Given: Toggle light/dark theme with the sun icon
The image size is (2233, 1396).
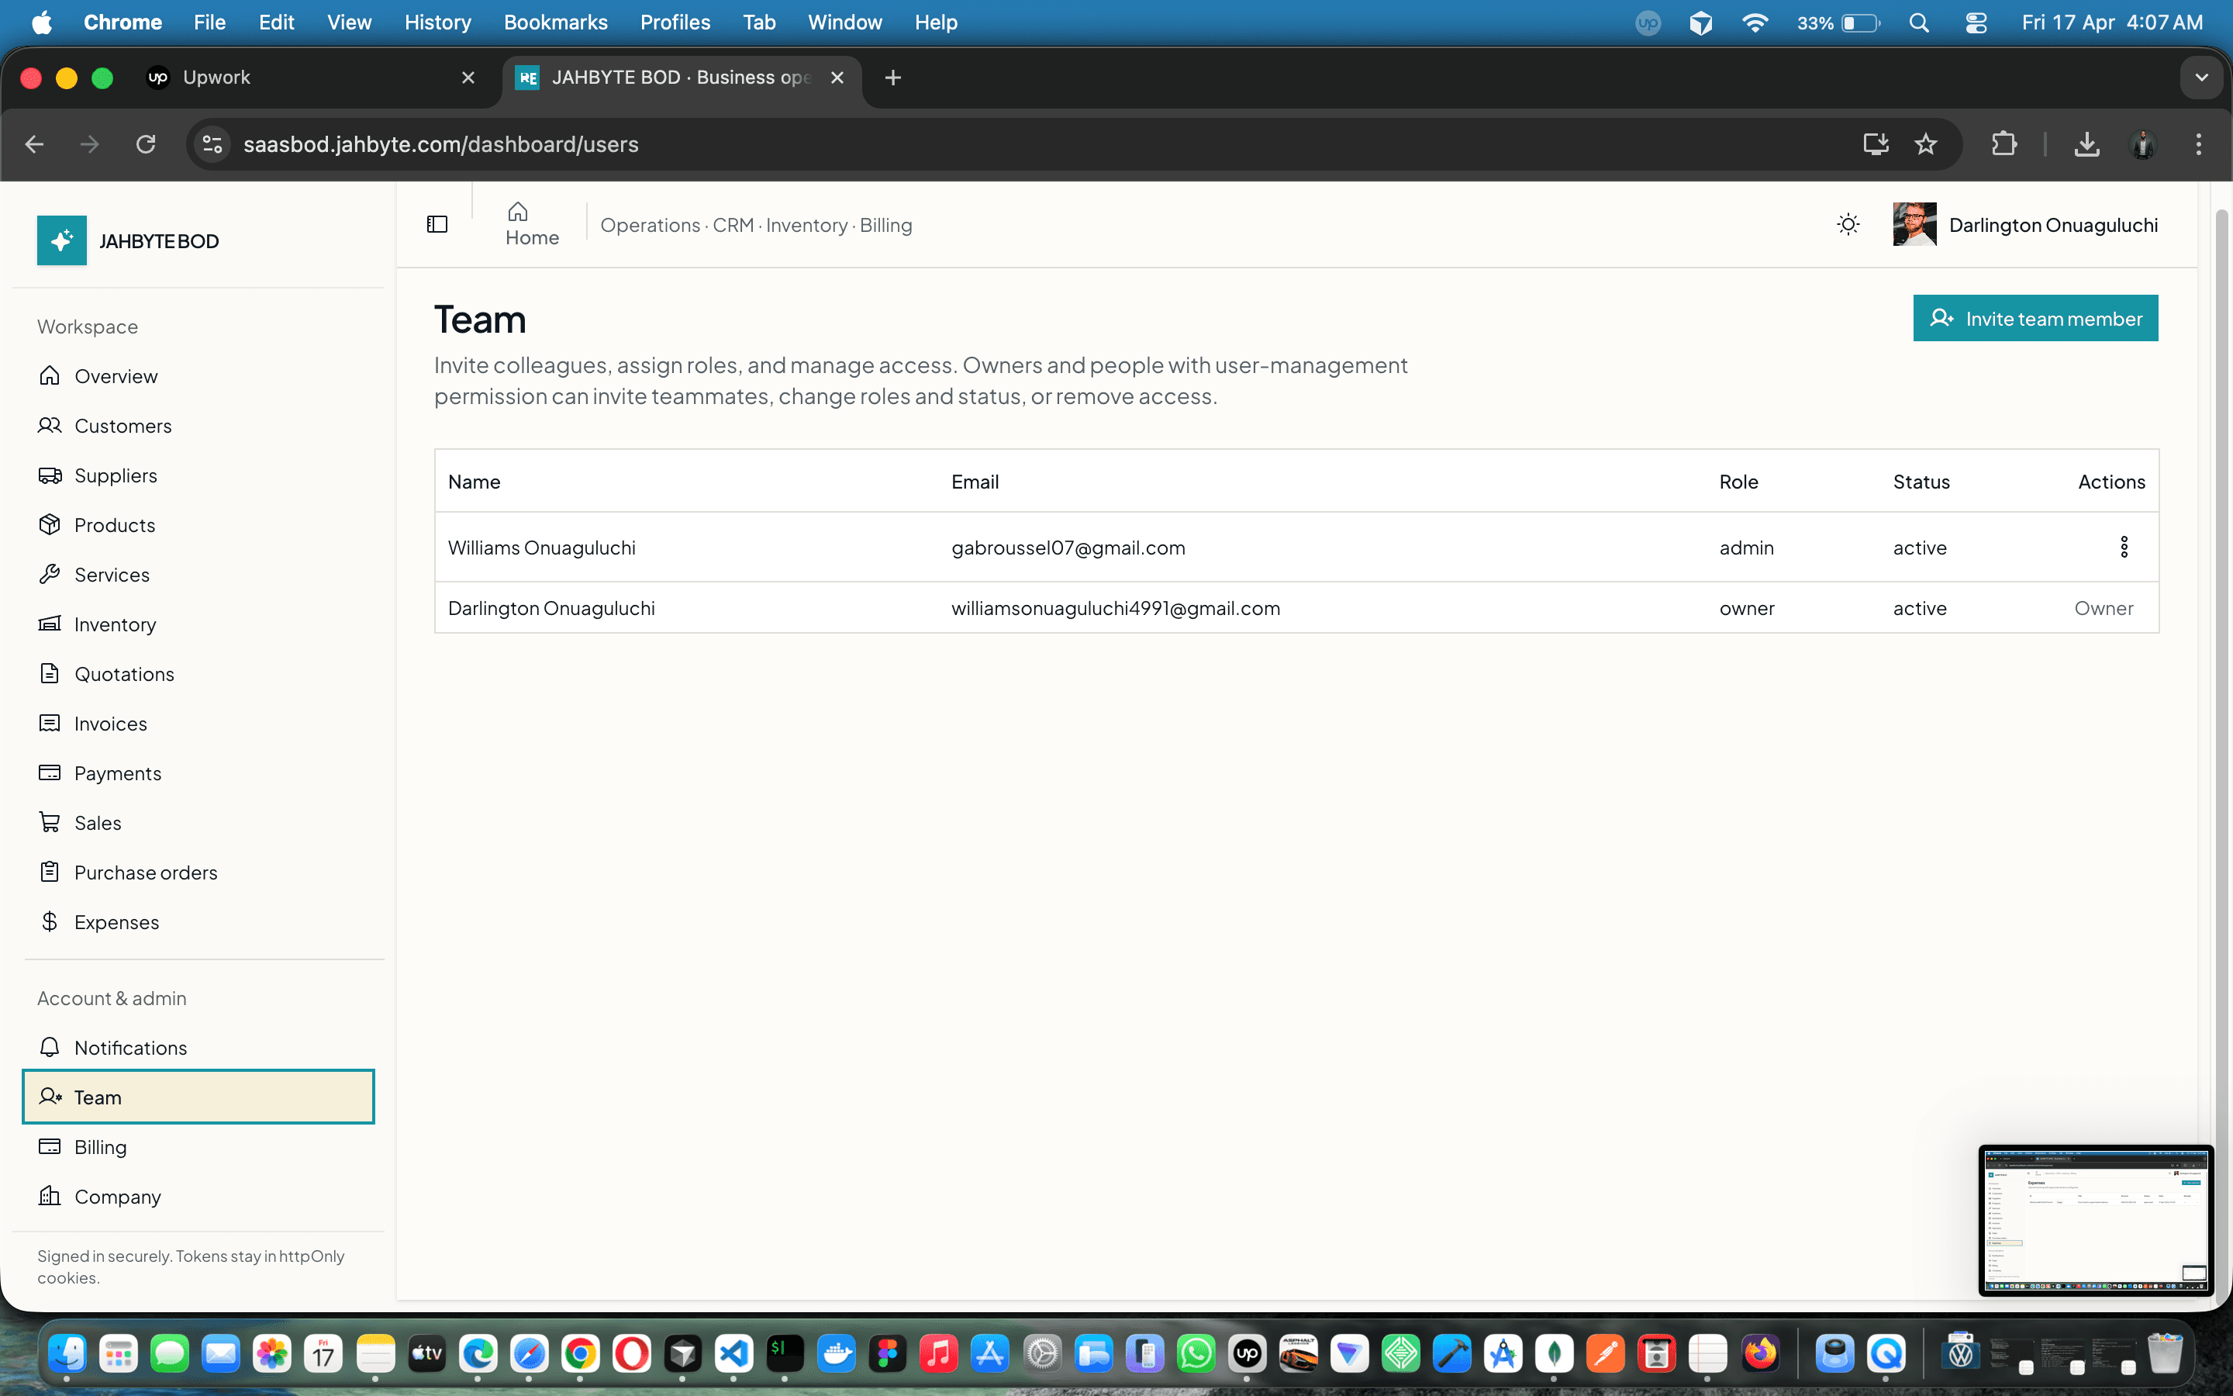Looking at the screenshot, I should [1848, 223].
